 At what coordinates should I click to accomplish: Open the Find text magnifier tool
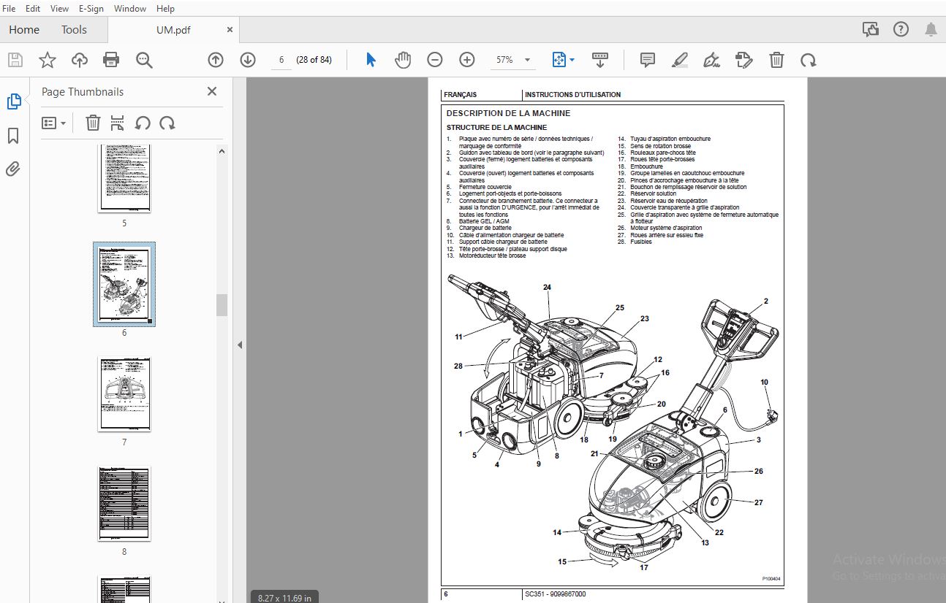(x=144, y=61)
